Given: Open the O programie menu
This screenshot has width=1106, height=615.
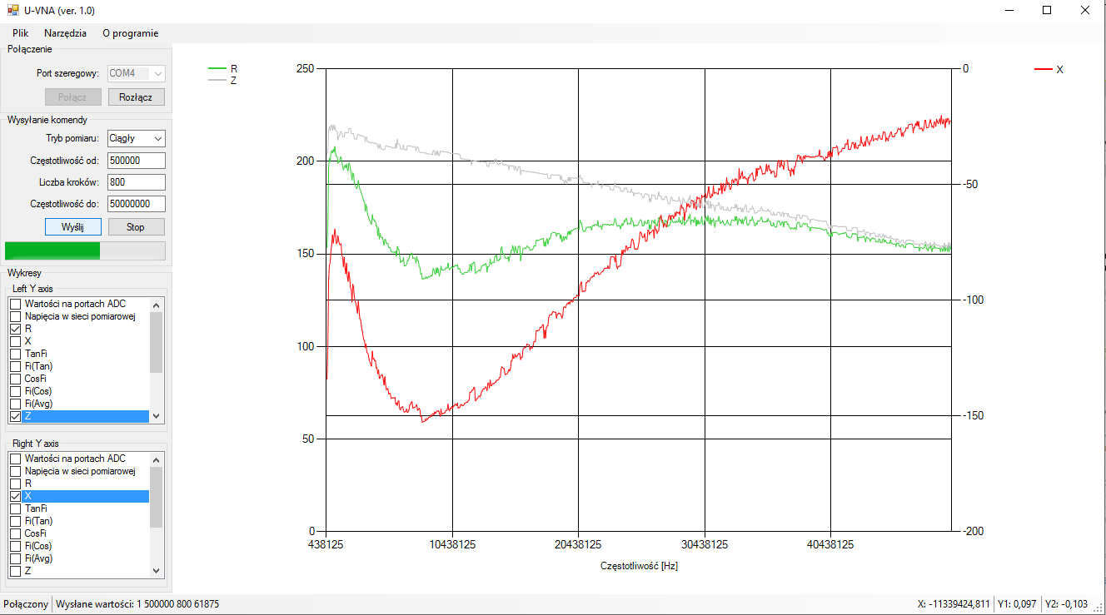Looking at the screenshot, I should (x=130, y=33).
